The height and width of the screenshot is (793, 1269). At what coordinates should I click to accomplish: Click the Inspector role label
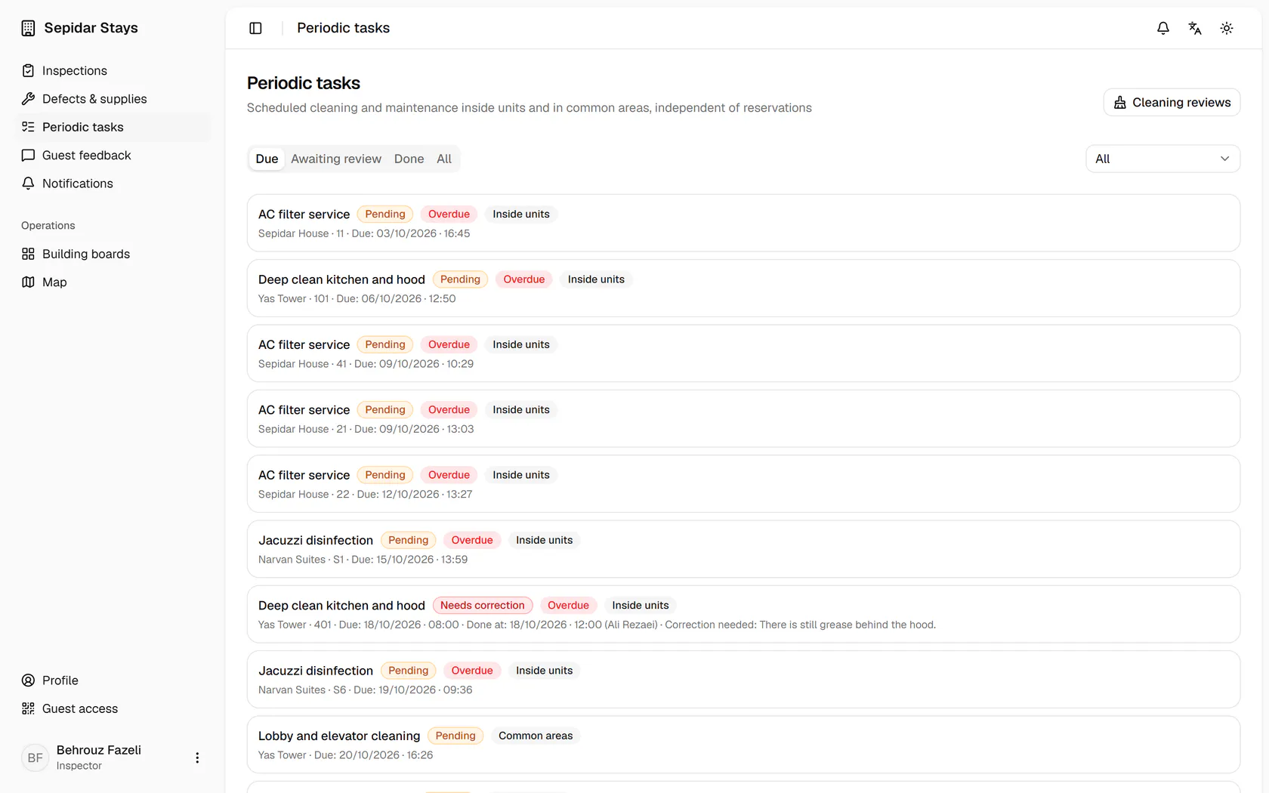click(x=79, y=766)
